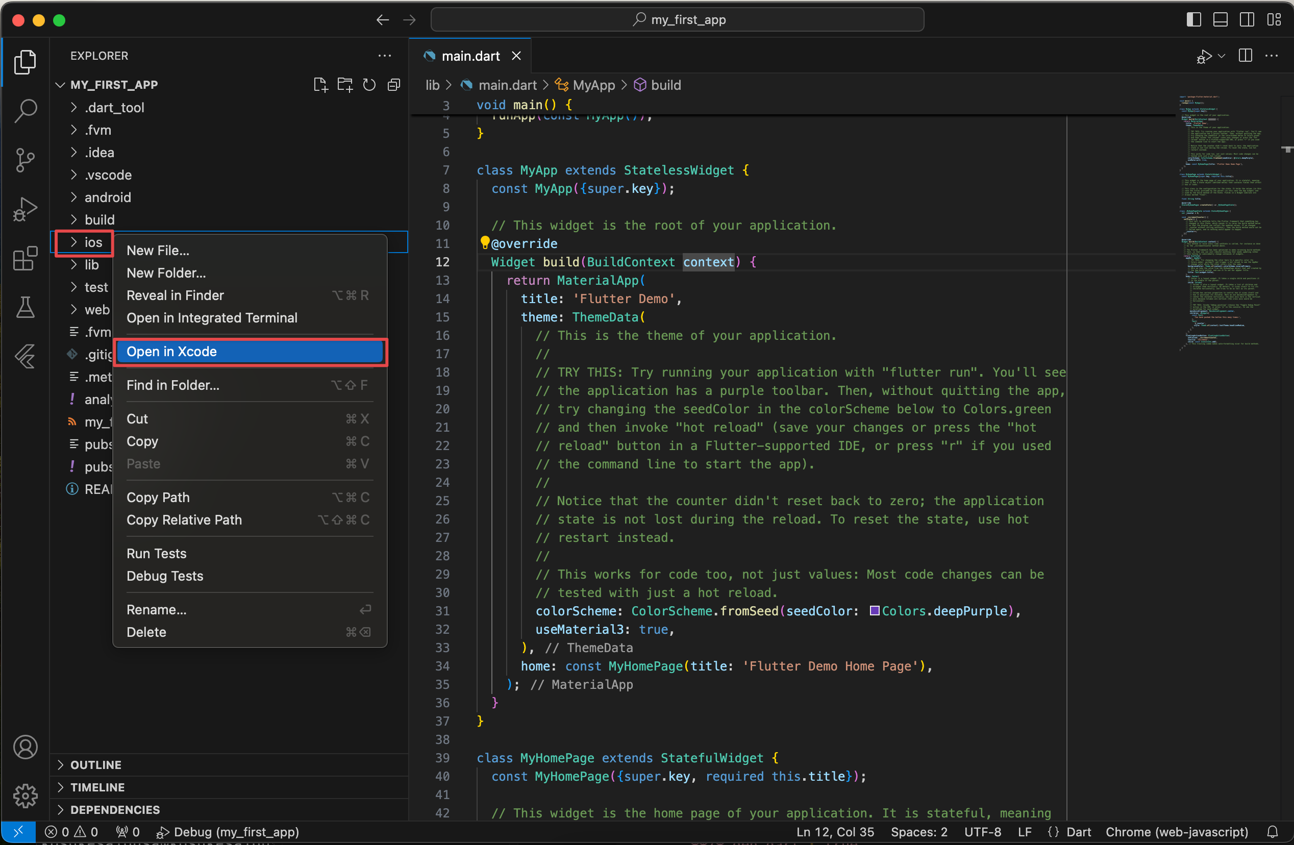The width and height of the screenshot is (1294, 845).
Task: Expand the android folder
Action: [x=73, y=197]
